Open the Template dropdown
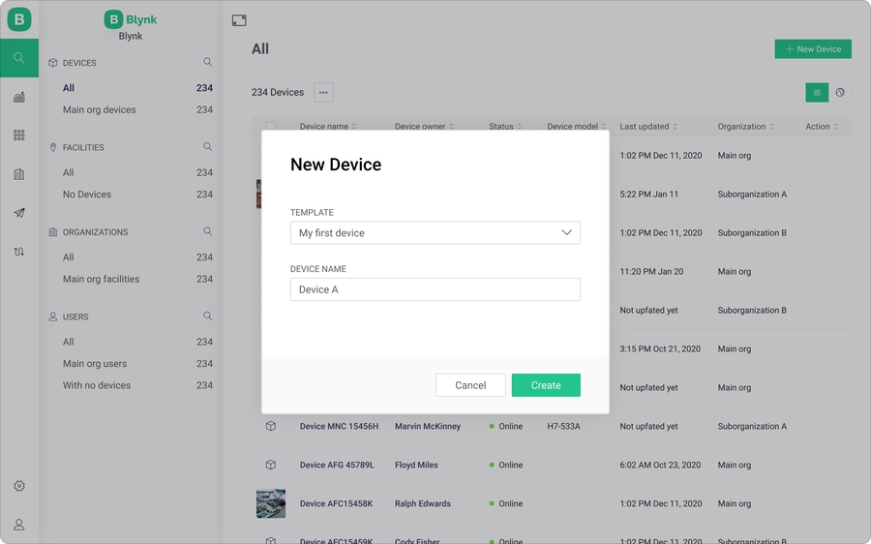The height and width of the screenshot is (544, 871). point(435,233)
